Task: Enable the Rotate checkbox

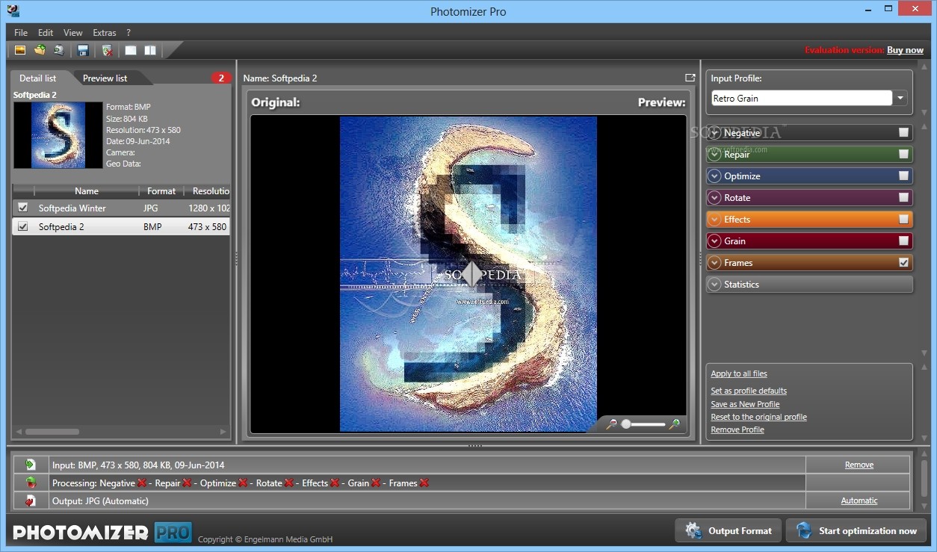Action: tap(904, 198)
